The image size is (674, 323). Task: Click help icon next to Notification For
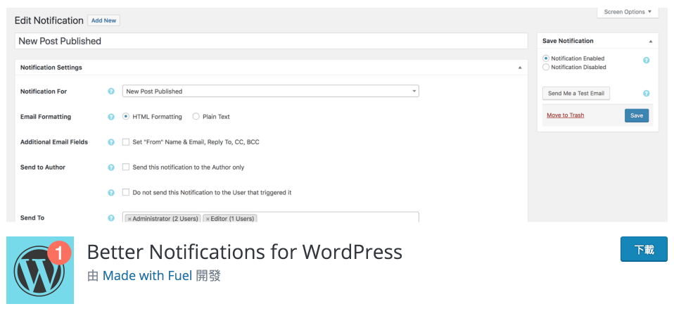[111, 91]
